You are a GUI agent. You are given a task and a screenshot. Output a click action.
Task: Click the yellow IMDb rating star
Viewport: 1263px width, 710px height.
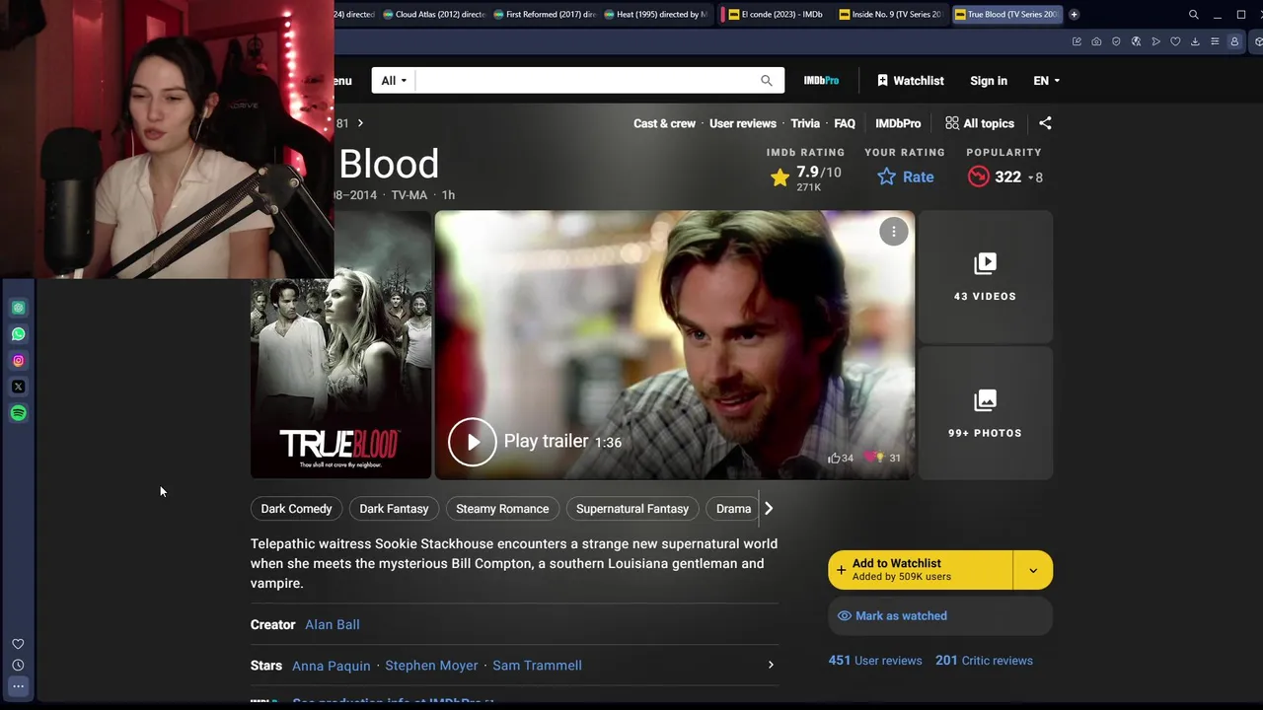point(780,177)
